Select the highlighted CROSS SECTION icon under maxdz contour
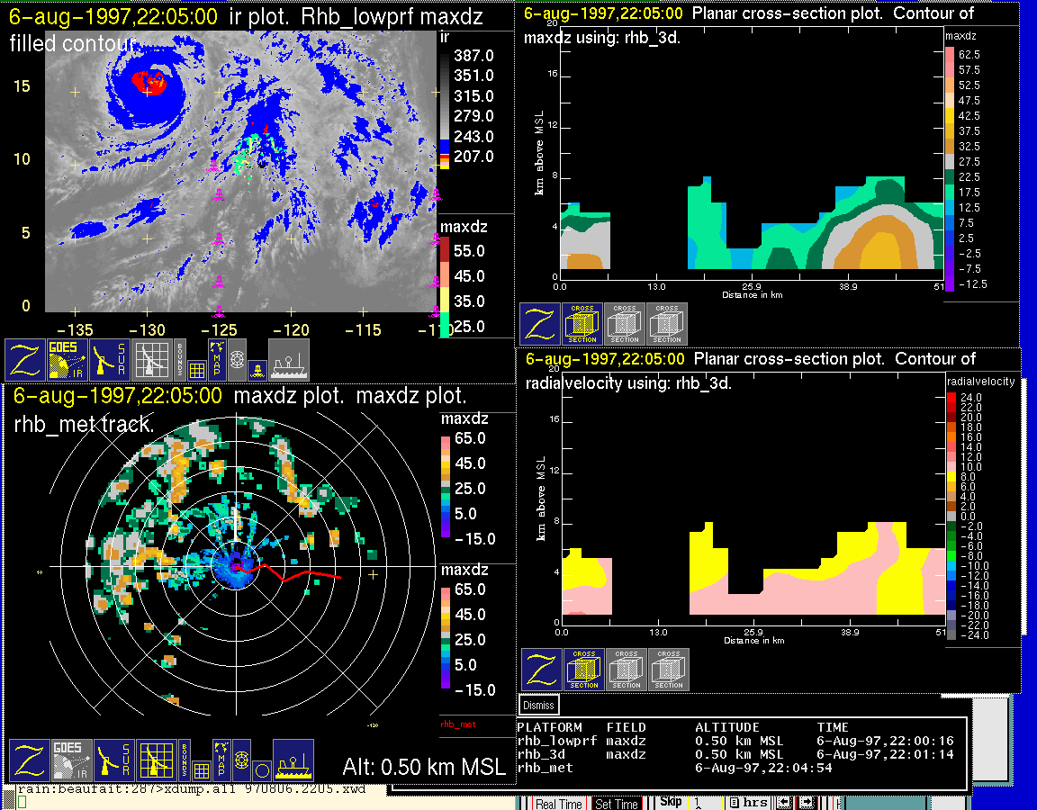This screenshot has height=810, width=1037. point(582,324)
